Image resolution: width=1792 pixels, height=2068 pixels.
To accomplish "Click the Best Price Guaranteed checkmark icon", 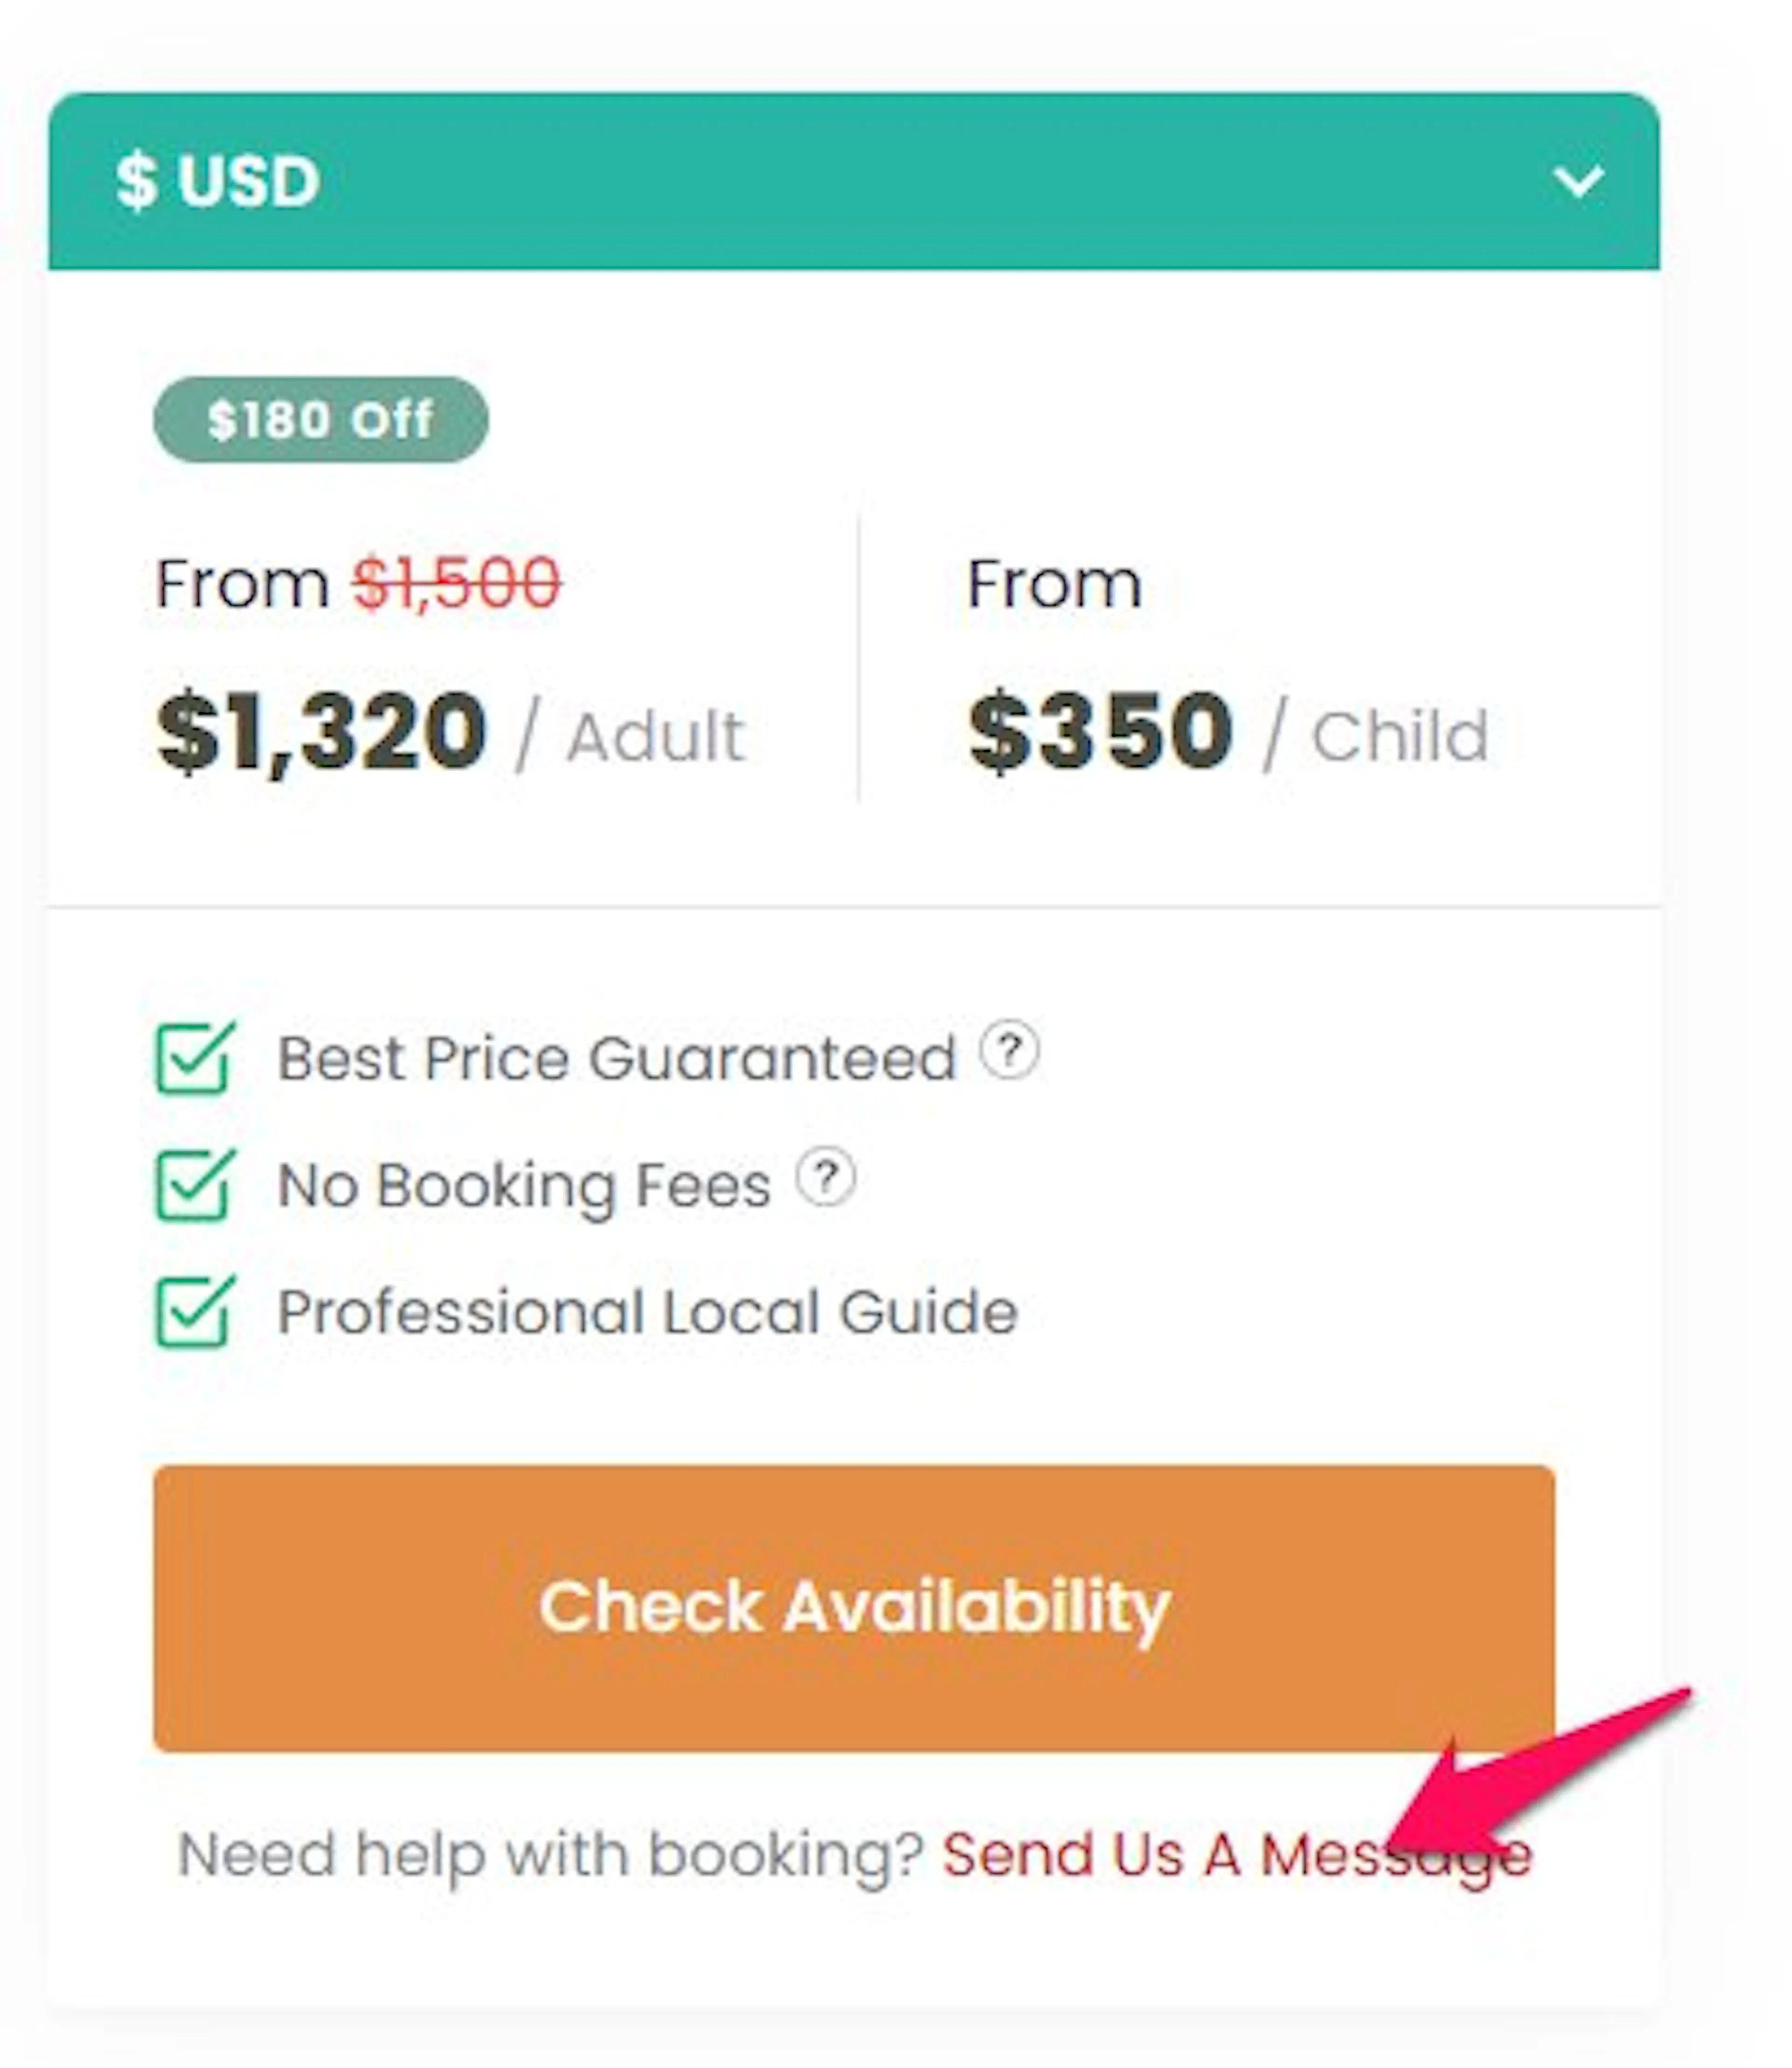I will (195, 1057).
